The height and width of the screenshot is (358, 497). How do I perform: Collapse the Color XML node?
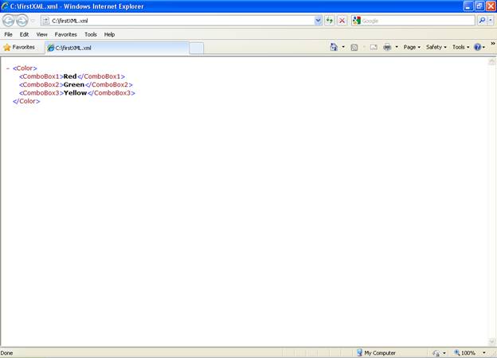[x=8, y=68]
